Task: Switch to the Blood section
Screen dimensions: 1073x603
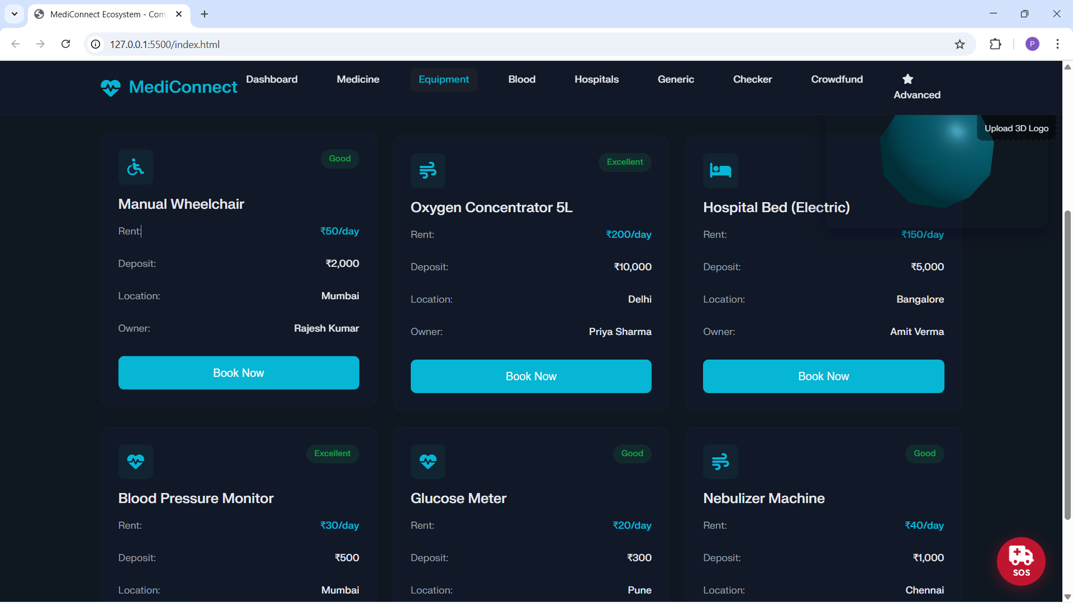Action: click(x=521, y=79)
